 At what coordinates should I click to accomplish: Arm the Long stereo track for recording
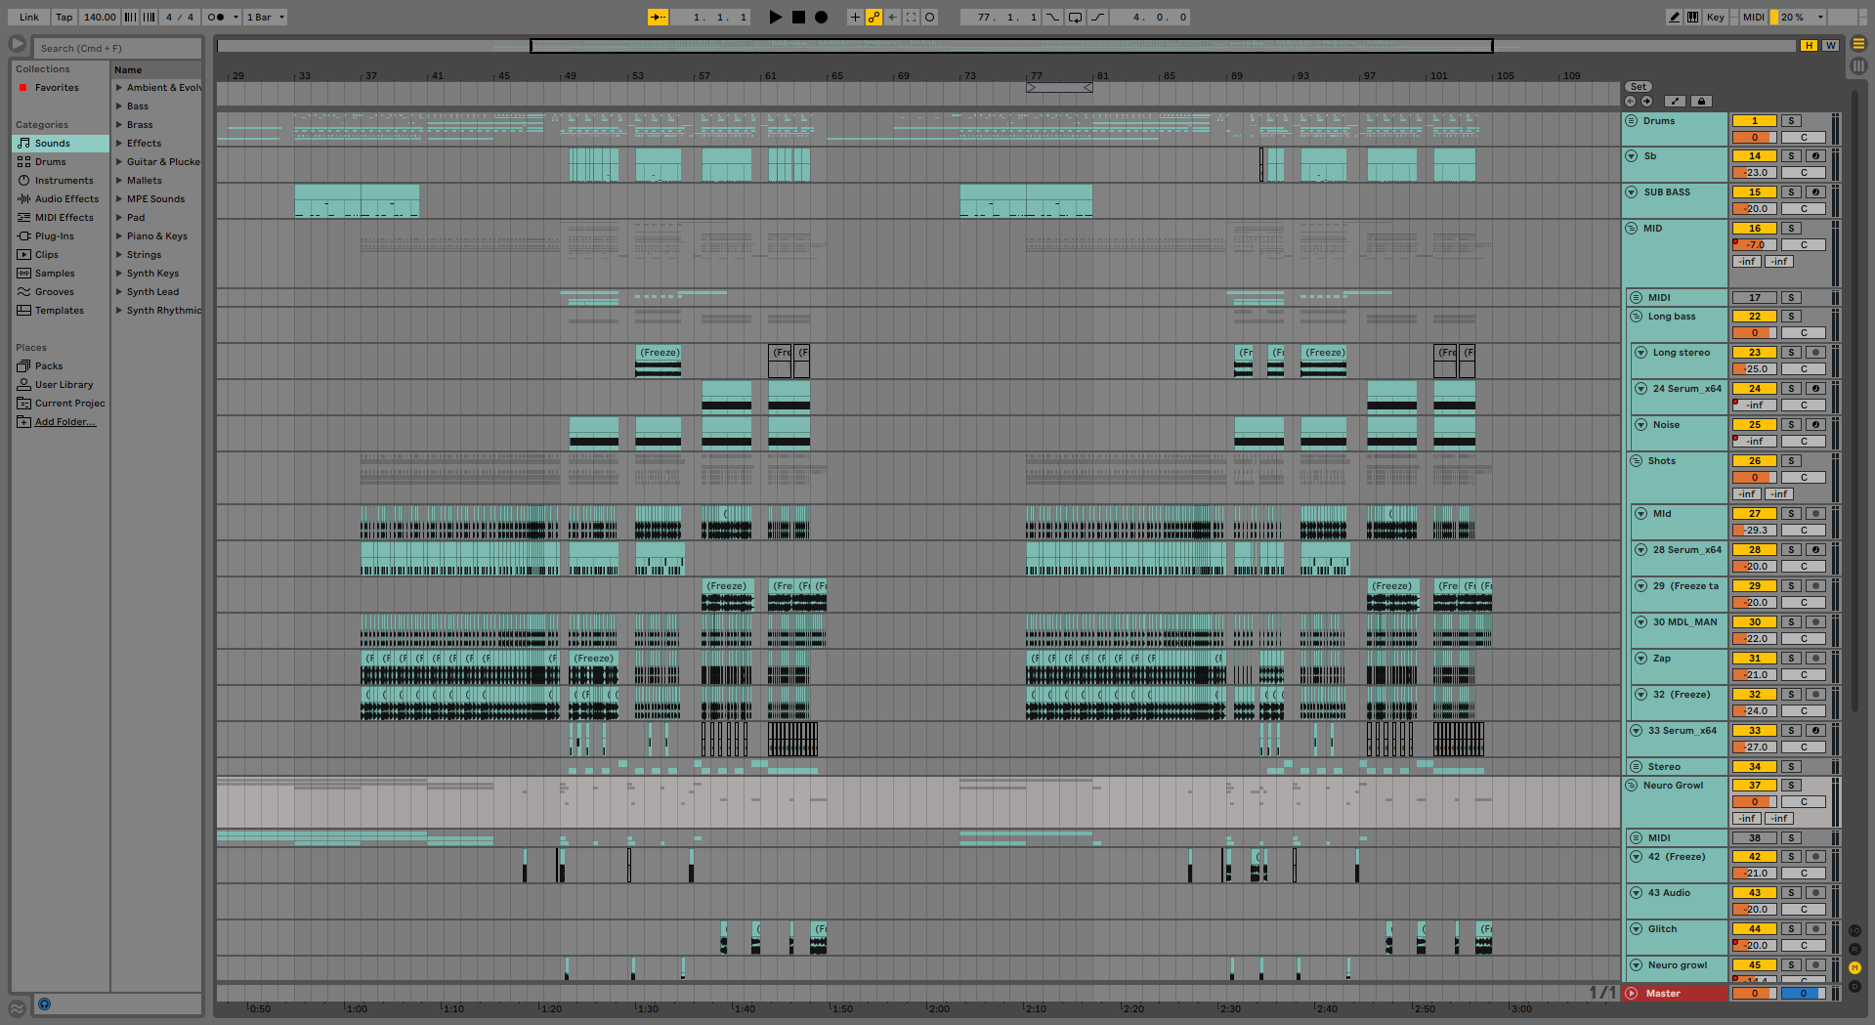(1815, 353)
